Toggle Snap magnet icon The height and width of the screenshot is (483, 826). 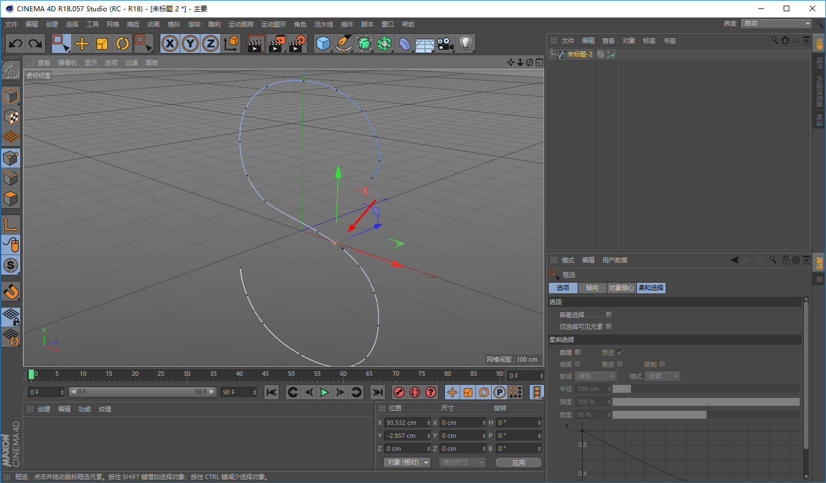[11, 291]
